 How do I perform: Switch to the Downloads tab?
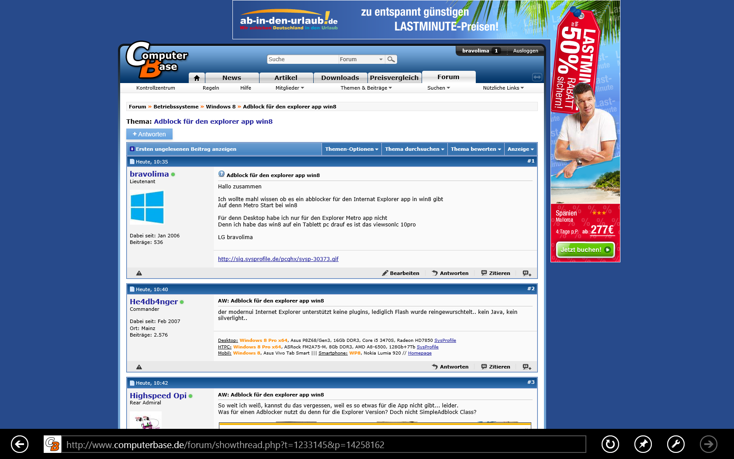(340, 78)
